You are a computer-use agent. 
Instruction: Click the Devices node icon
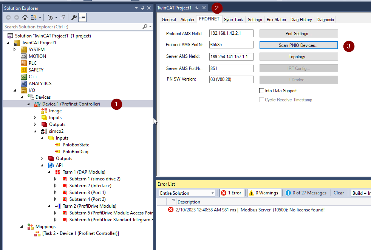(x=31, y=97)
